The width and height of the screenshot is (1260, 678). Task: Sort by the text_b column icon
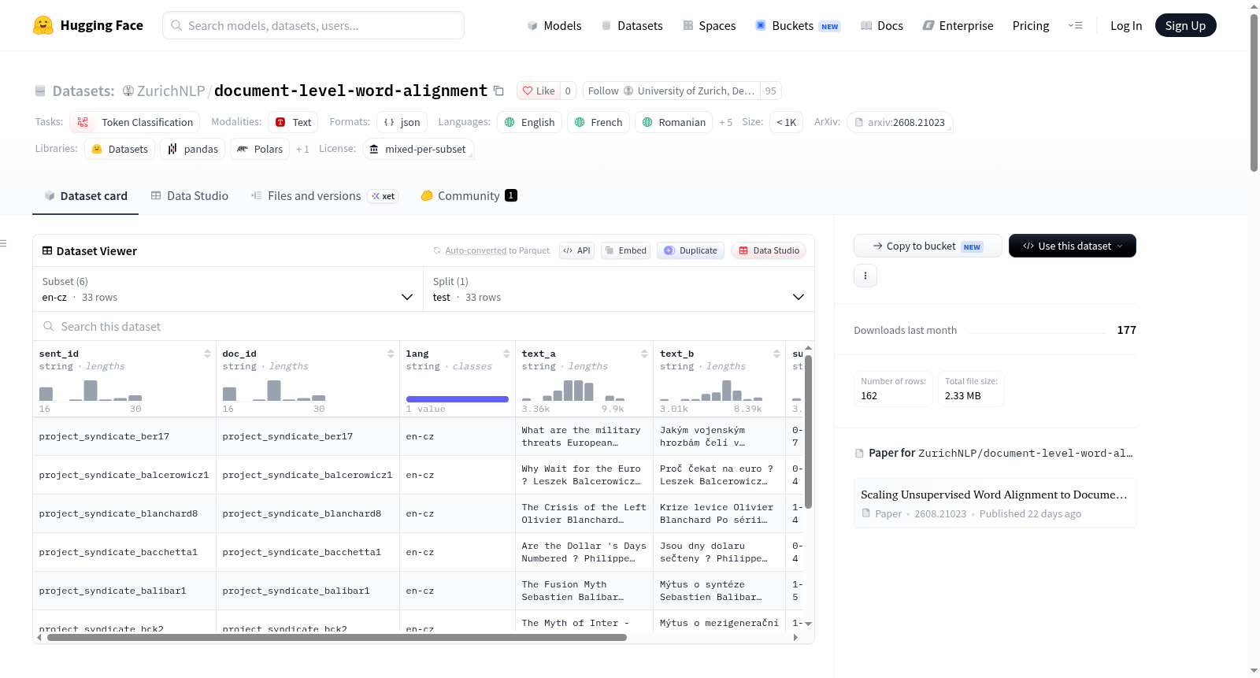[776, 354]
